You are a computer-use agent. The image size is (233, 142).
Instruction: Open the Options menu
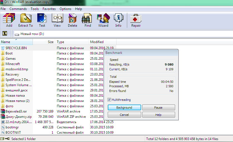coord(65,9)
